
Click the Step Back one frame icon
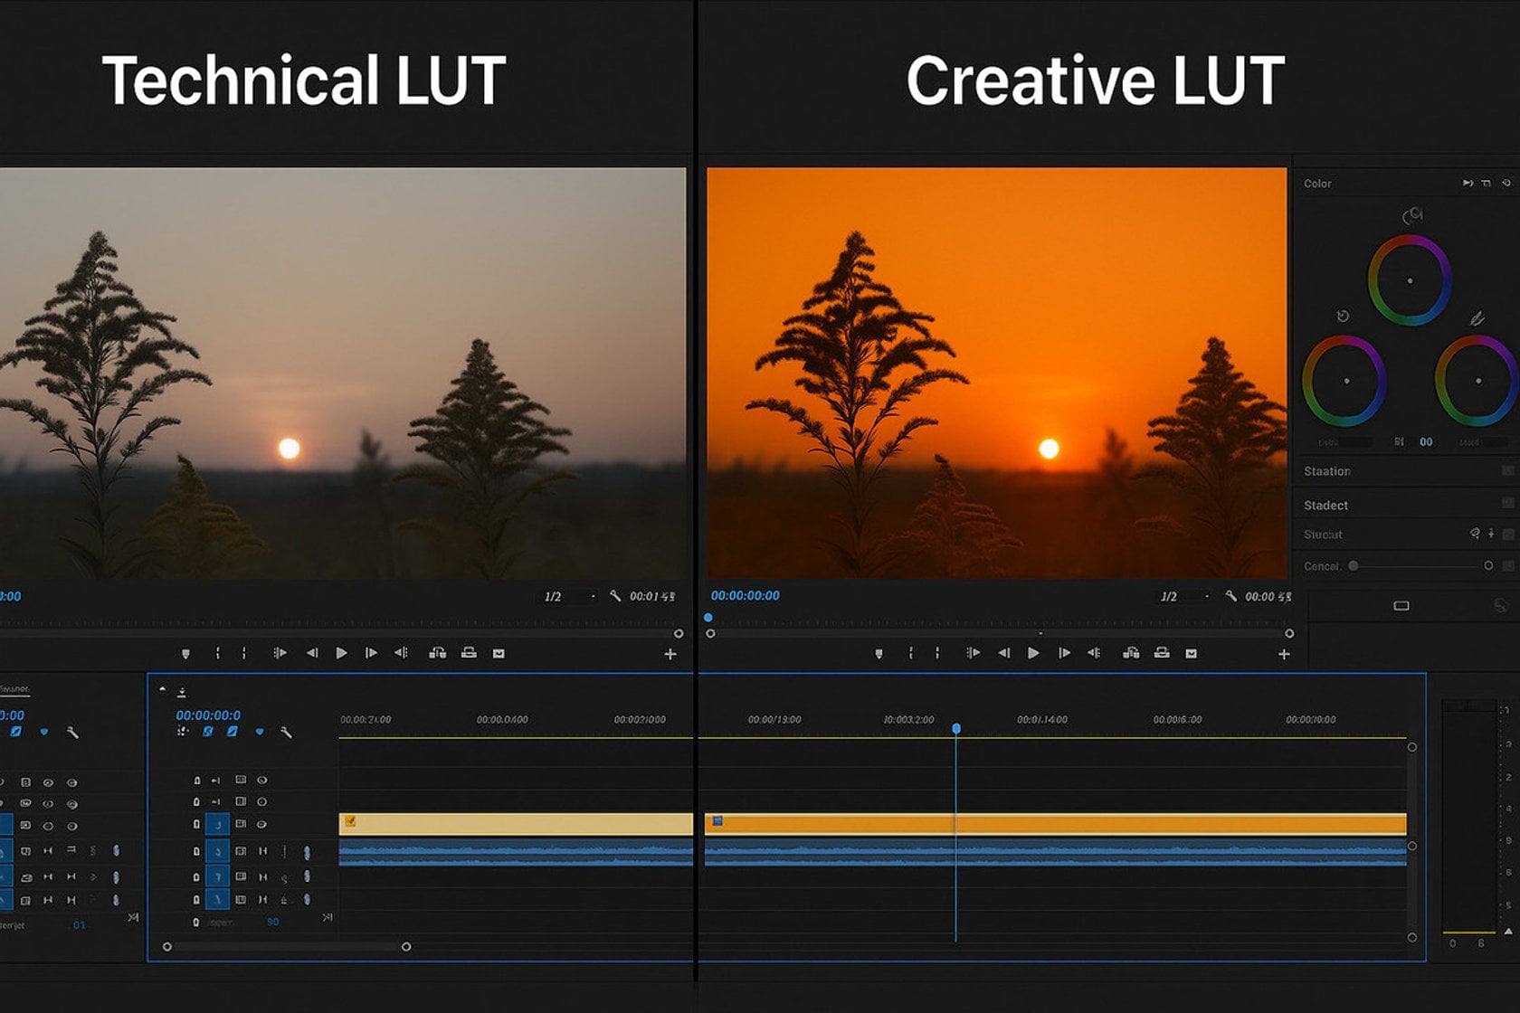1004,652
